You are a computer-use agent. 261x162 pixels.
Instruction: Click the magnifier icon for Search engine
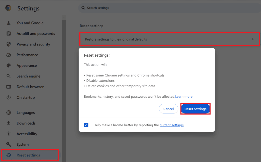pyautogui.click(x=8, y=76)
